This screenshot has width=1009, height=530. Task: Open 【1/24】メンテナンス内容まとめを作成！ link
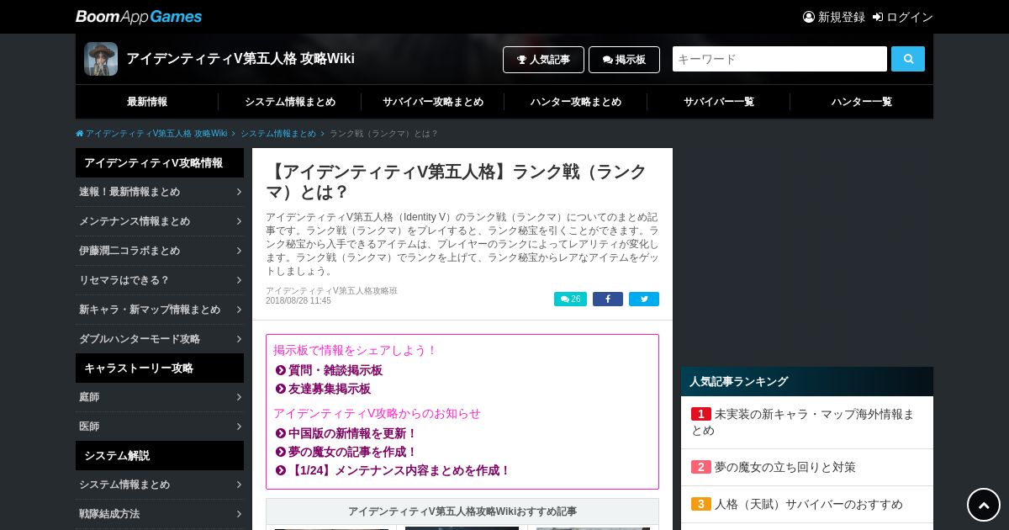[399, 471]
